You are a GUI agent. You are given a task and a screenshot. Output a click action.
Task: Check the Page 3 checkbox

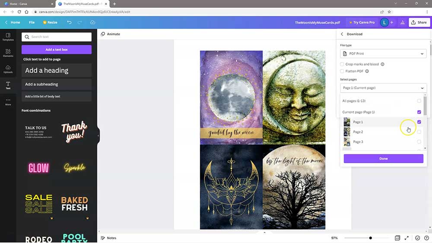(419, 142)
